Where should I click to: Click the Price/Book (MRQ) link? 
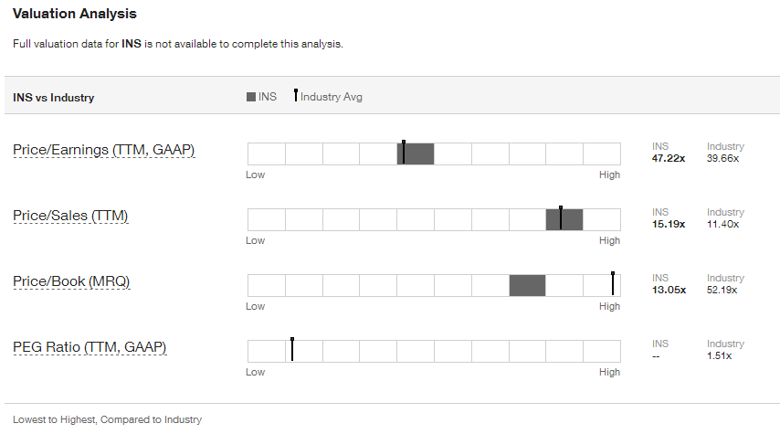(x=71, y=281)
